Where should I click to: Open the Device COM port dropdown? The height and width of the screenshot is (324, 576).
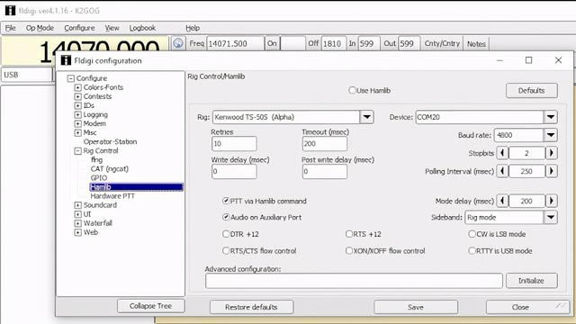[550, 117]
